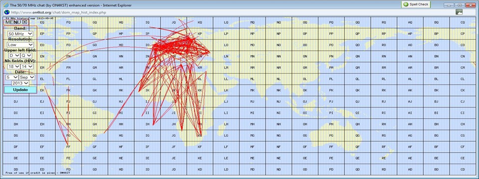Click the Internet Explorer title bar icon
The width and height of the screenshot is (479, 179).
(x=6, y=5)
